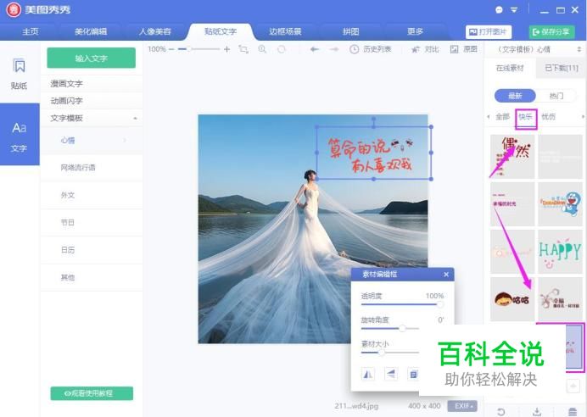Toggle to 热门 sorting
Image resolution: width=587 pixels, height=417 pixels.
click(556, 96)
